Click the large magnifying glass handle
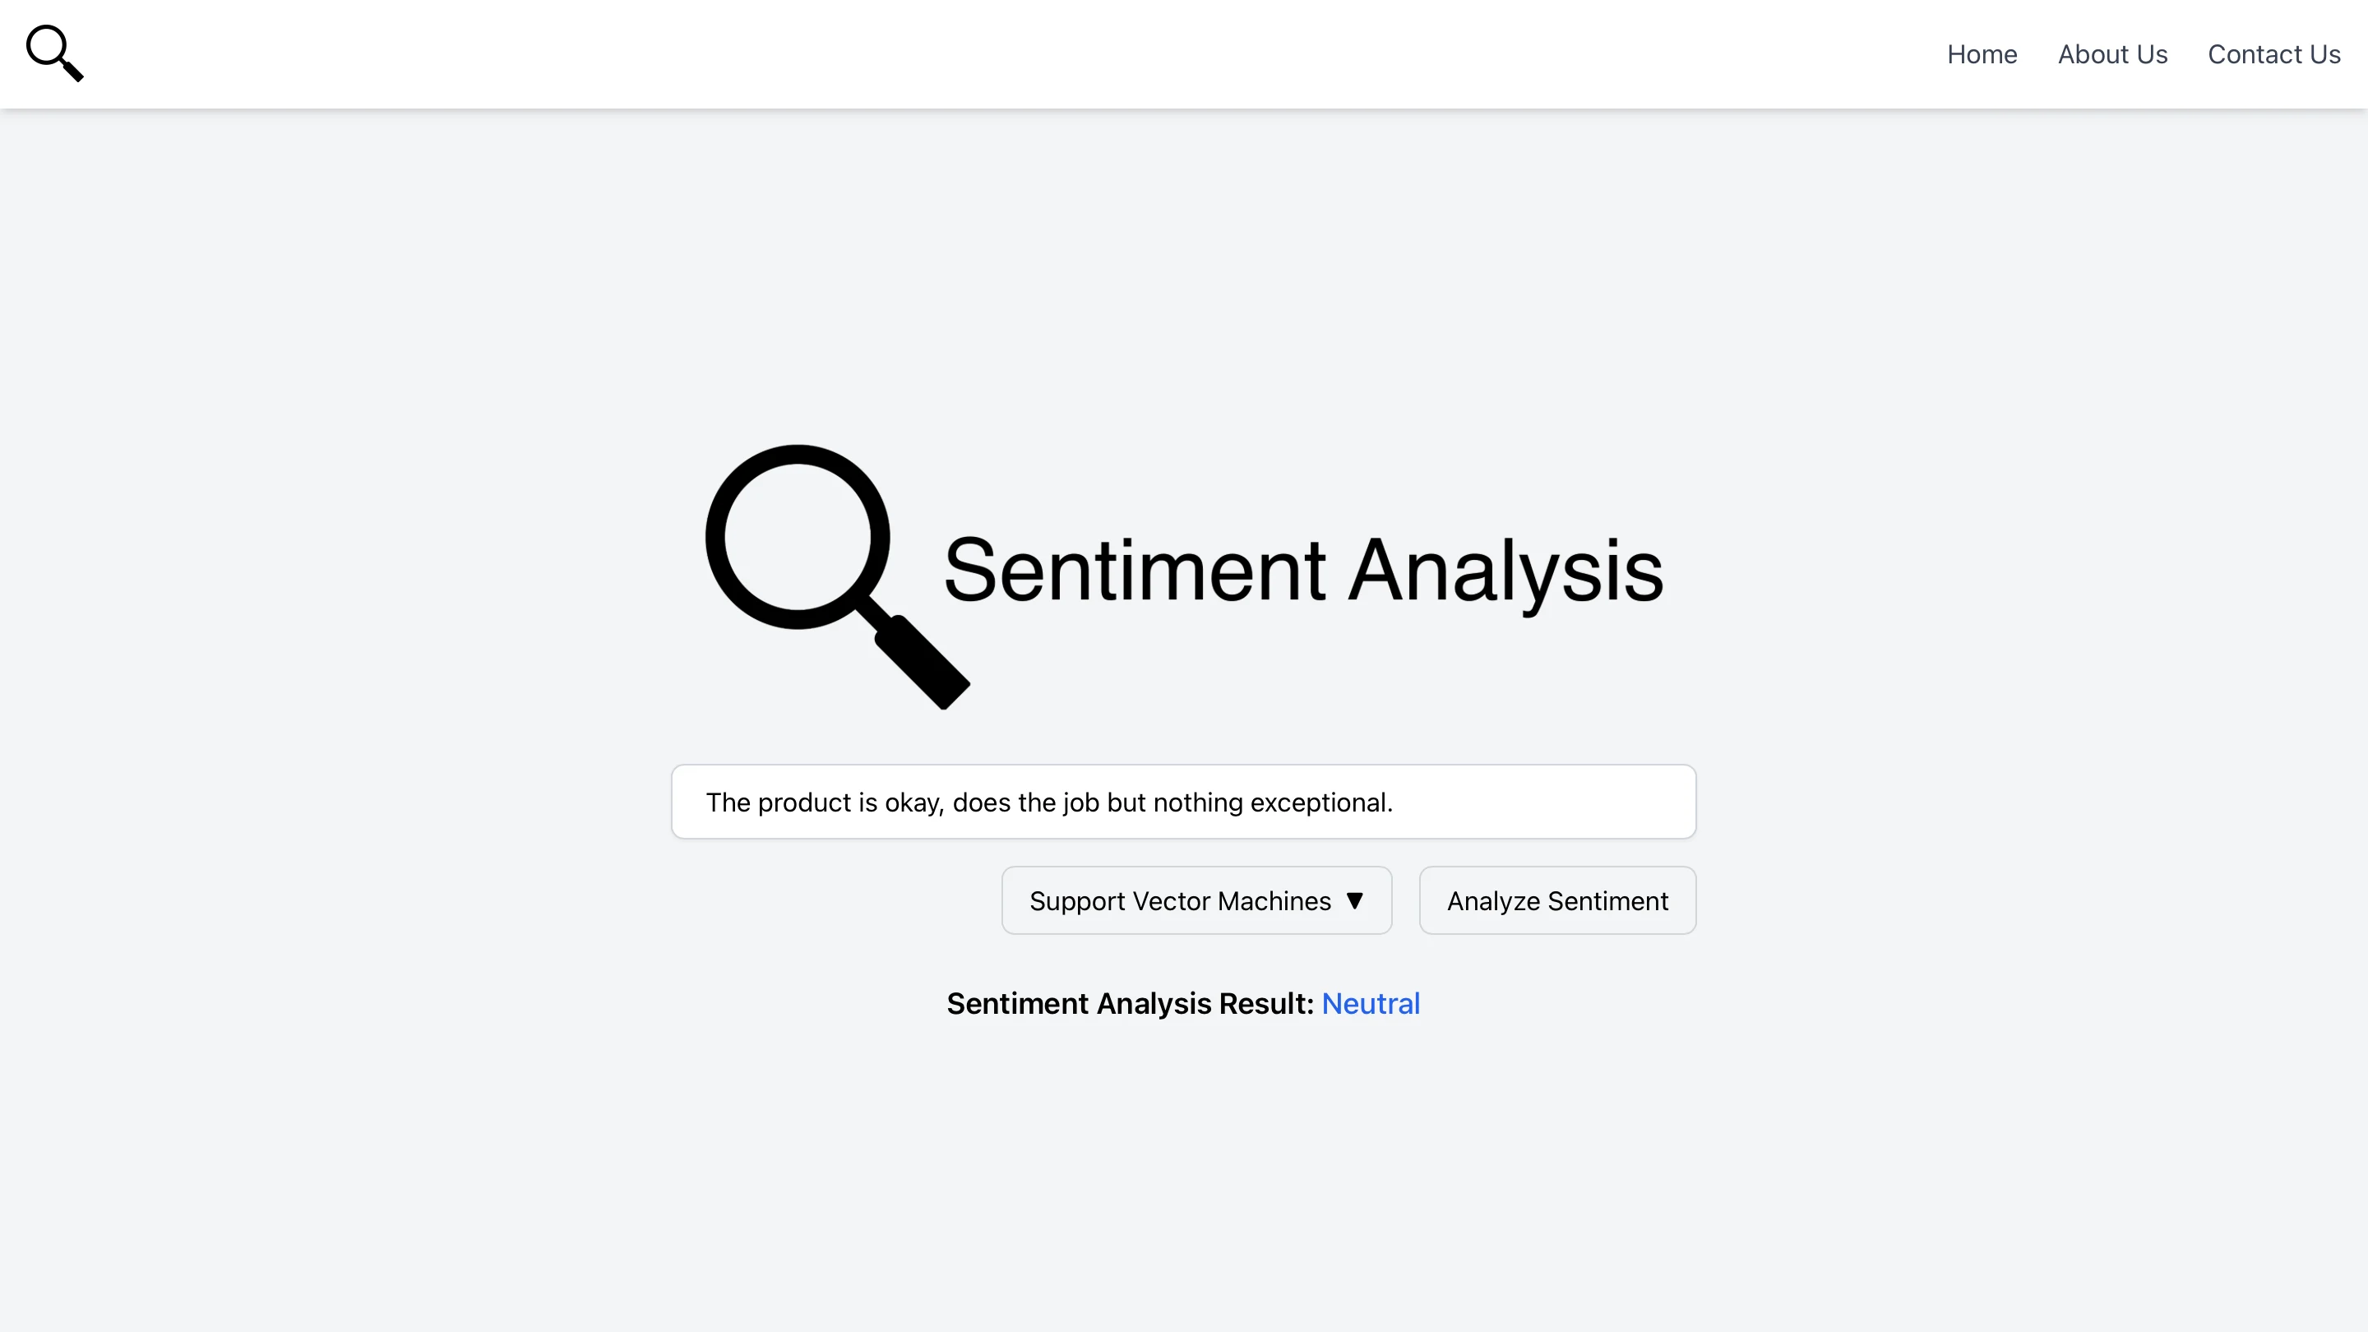 pos(922,662)
